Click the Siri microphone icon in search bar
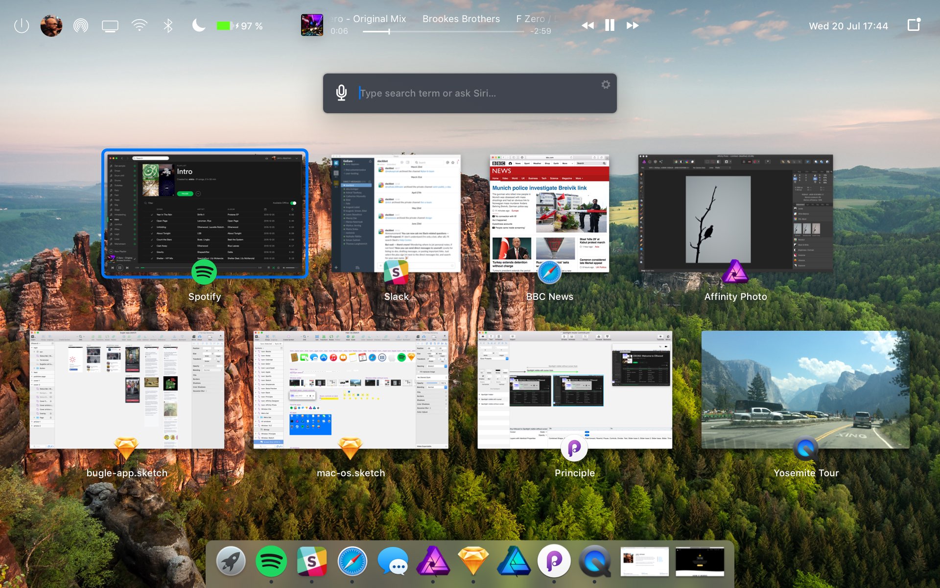 point(341,93)
